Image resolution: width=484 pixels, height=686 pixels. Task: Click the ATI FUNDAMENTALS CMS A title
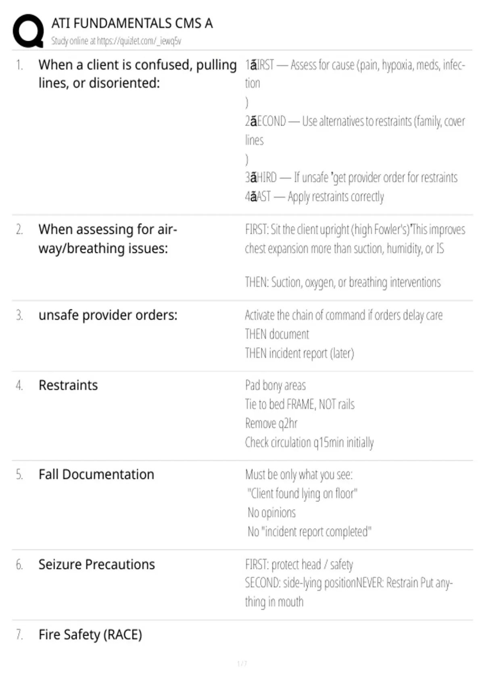coord(132,23)
